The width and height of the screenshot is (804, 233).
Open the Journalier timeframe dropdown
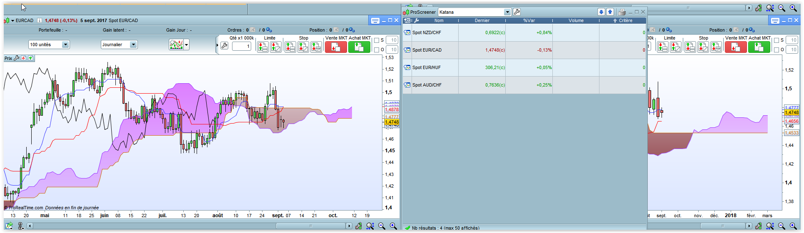click(119, 45)
